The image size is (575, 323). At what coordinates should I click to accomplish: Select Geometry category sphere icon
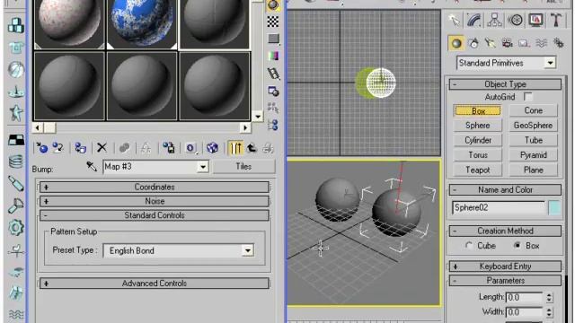(456, 43)
